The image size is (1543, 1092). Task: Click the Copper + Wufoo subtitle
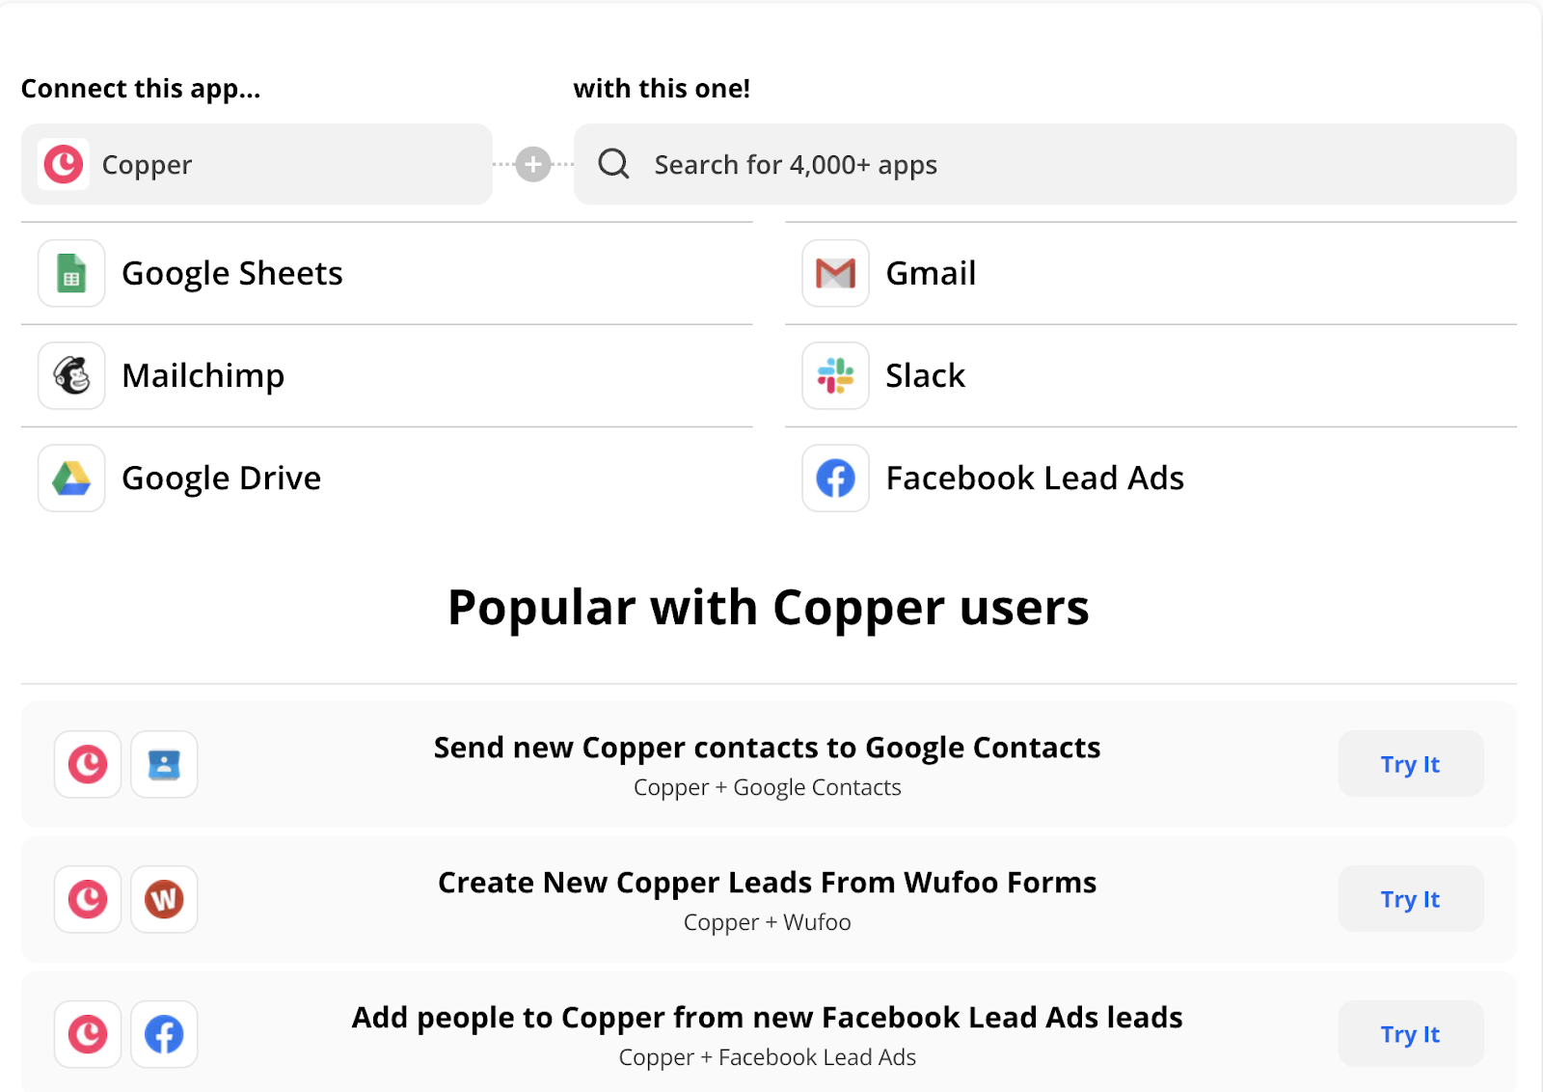click(x=767, y=922)
